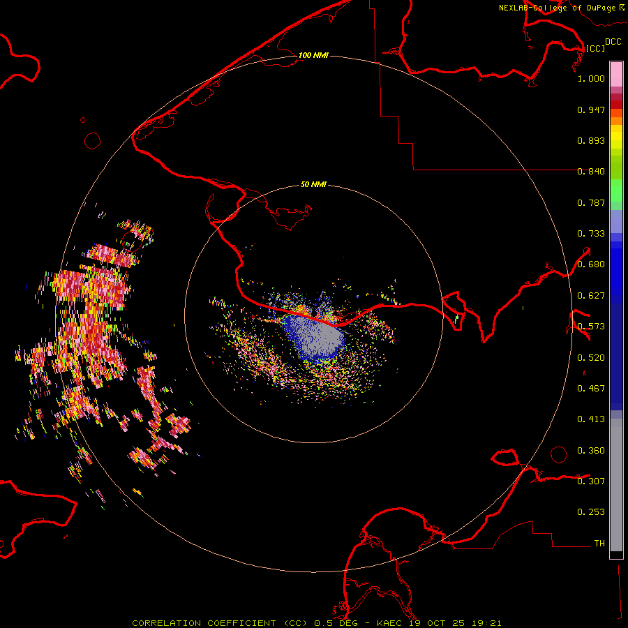
Task: Click the 0.360 color scale value
Action: (591, 451)
